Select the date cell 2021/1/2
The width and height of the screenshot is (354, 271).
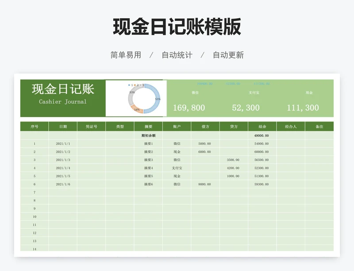(x=63, y=152)
